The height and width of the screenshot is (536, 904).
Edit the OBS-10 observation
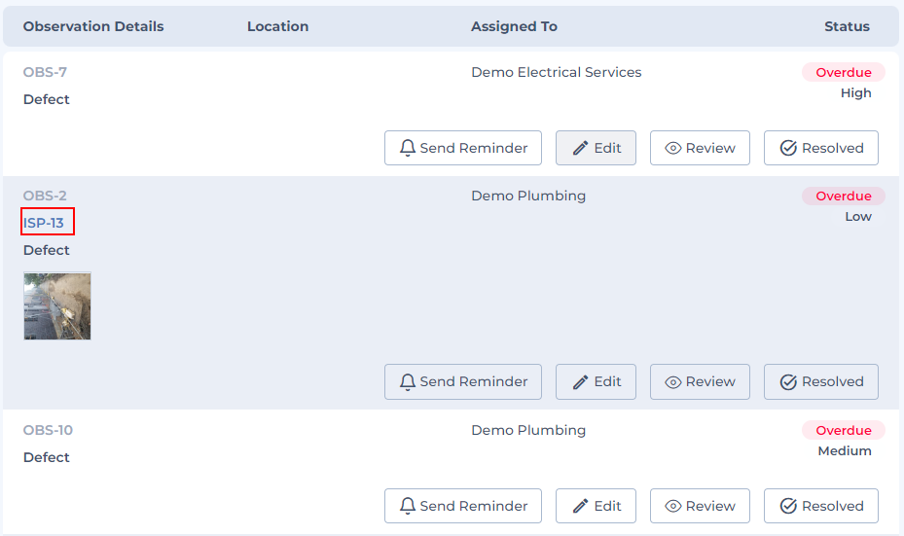596,506
